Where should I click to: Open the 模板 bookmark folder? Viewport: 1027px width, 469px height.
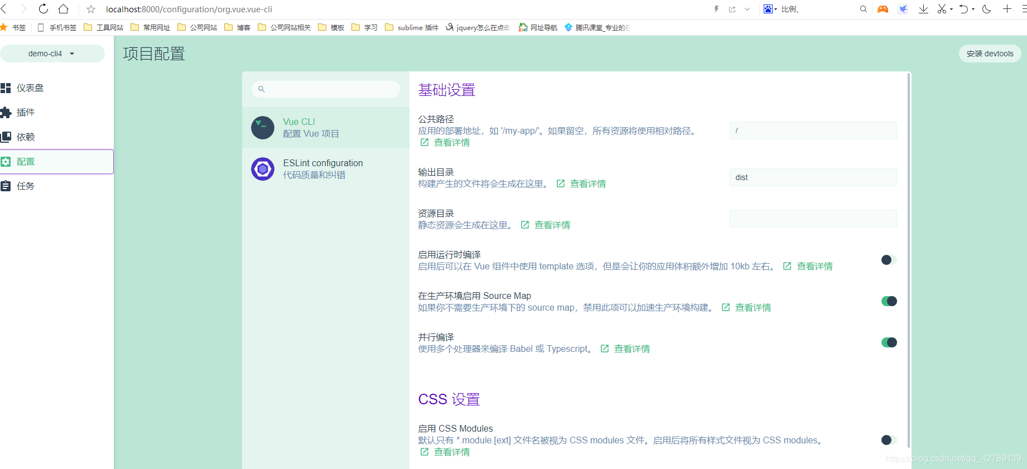[331, 27]
